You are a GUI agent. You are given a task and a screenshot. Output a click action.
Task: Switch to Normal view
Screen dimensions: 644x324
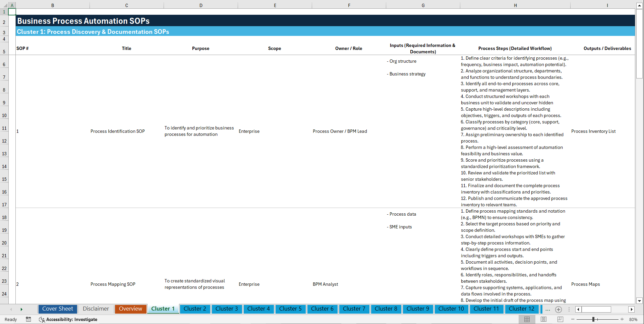[527, 319]
